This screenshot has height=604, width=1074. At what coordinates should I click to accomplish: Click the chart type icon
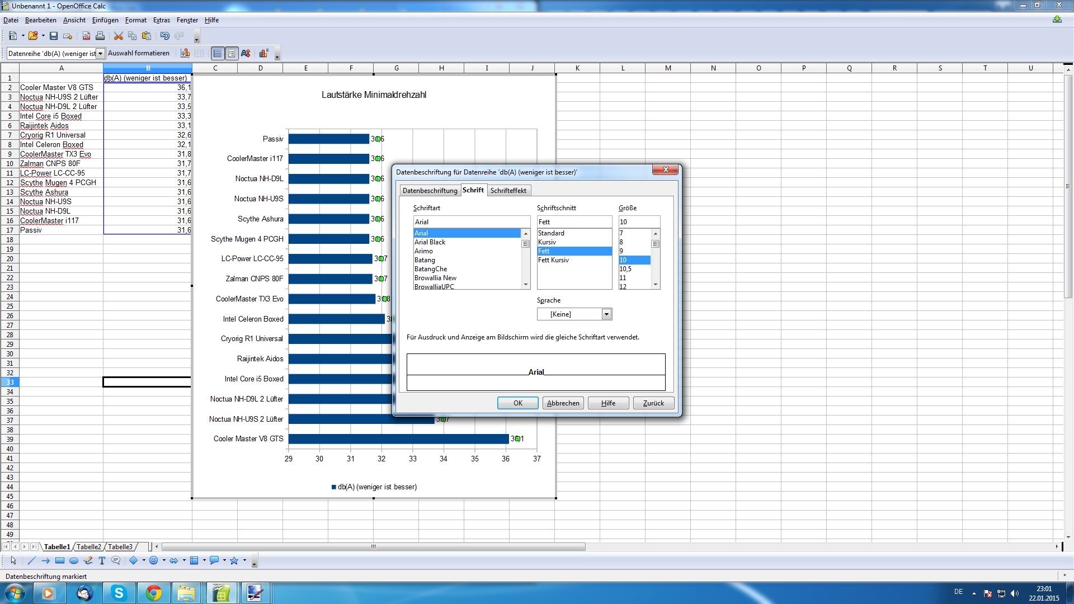[185, 53]
